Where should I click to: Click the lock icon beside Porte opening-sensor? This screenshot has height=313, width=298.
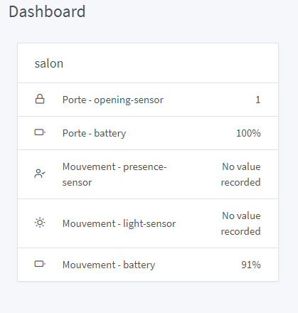click(40, 99)
